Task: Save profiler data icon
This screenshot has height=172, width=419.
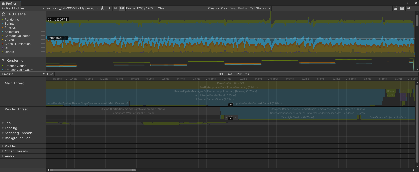Action: coord(402,8)
